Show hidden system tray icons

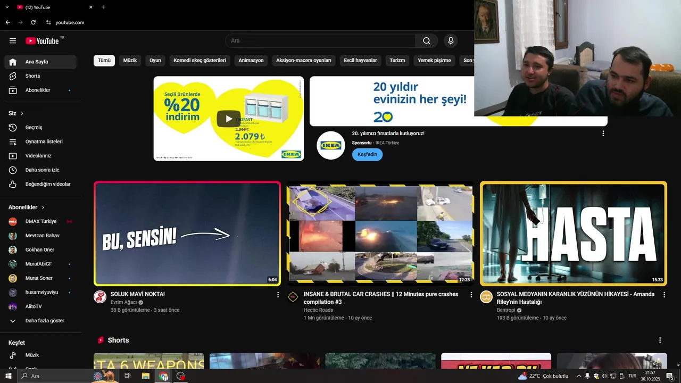[x=579, y=376]
